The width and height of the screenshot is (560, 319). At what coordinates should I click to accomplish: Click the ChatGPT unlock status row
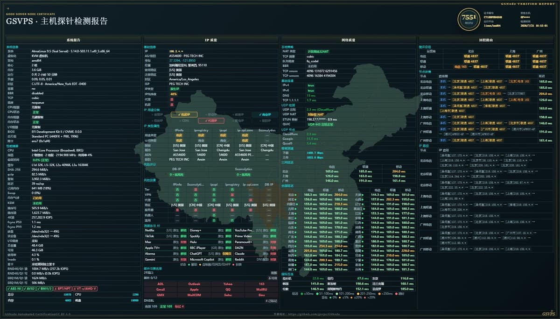(210, 254)
